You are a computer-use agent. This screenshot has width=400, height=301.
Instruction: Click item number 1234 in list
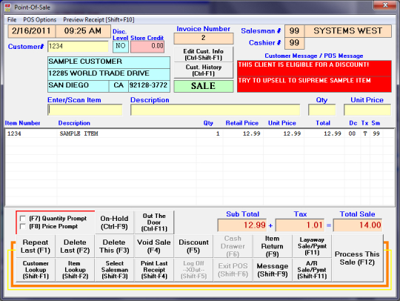tap(14, 133)
